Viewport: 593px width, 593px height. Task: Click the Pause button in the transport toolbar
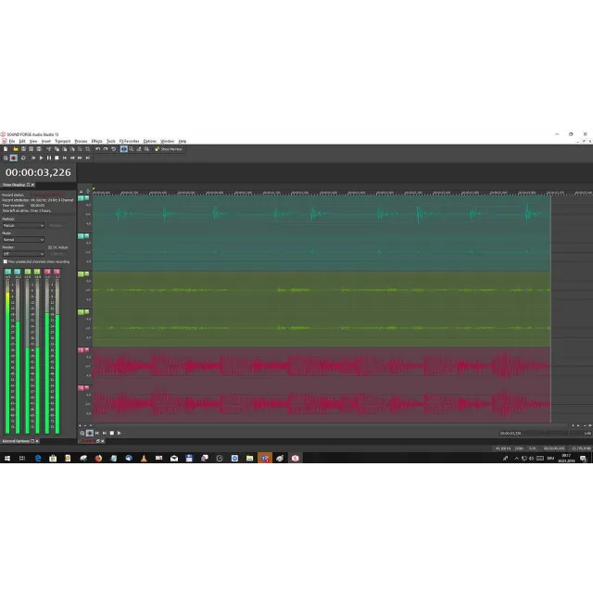[x=47, y=158]
